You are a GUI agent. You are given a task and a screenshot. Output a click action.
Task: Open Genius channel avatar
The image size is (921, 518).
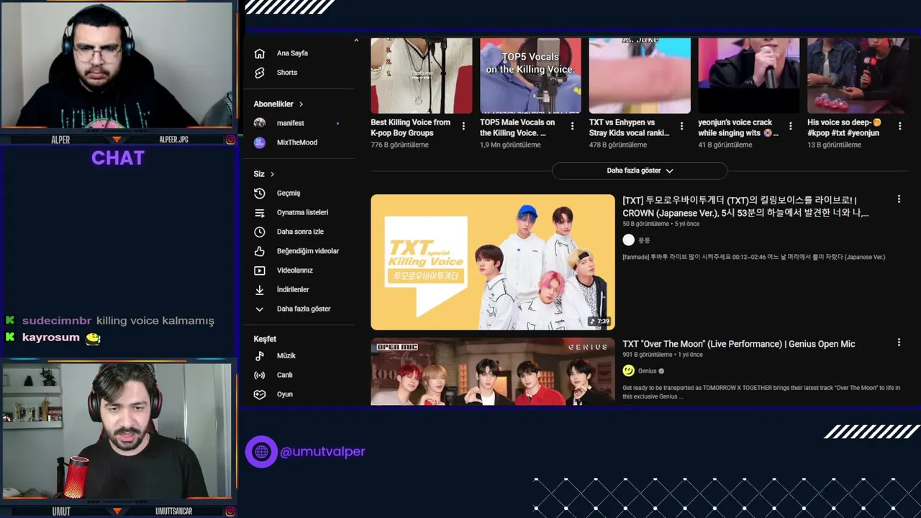click(x=629, y=371)
